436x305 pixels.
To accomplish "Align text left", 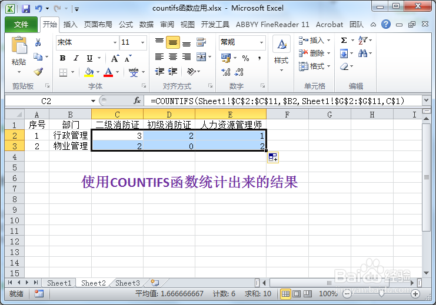I will (159, 57).
